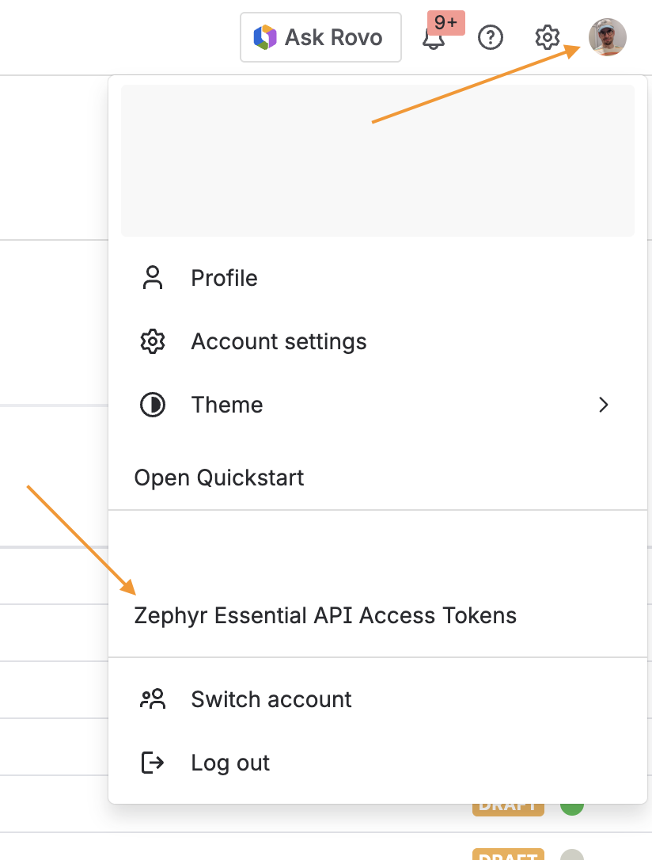Screen dimensions: 652x860
Task: Click the exit arrow icon beside Log out
Action: 152,763
